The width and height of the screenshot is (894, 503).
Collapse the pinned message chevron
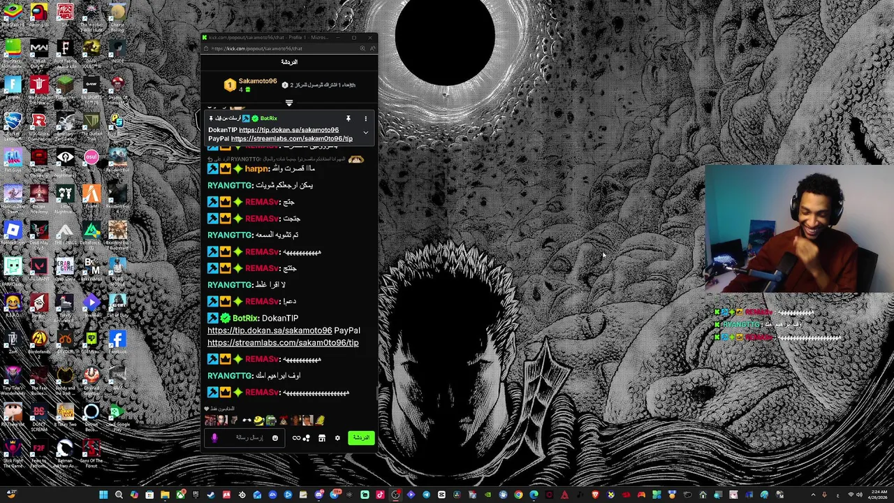click(365, 133)
